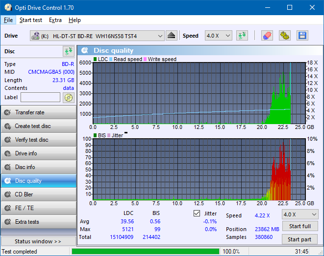Open the CD Bler test
This screenshot has height=256, width=324.
(39, 194)
